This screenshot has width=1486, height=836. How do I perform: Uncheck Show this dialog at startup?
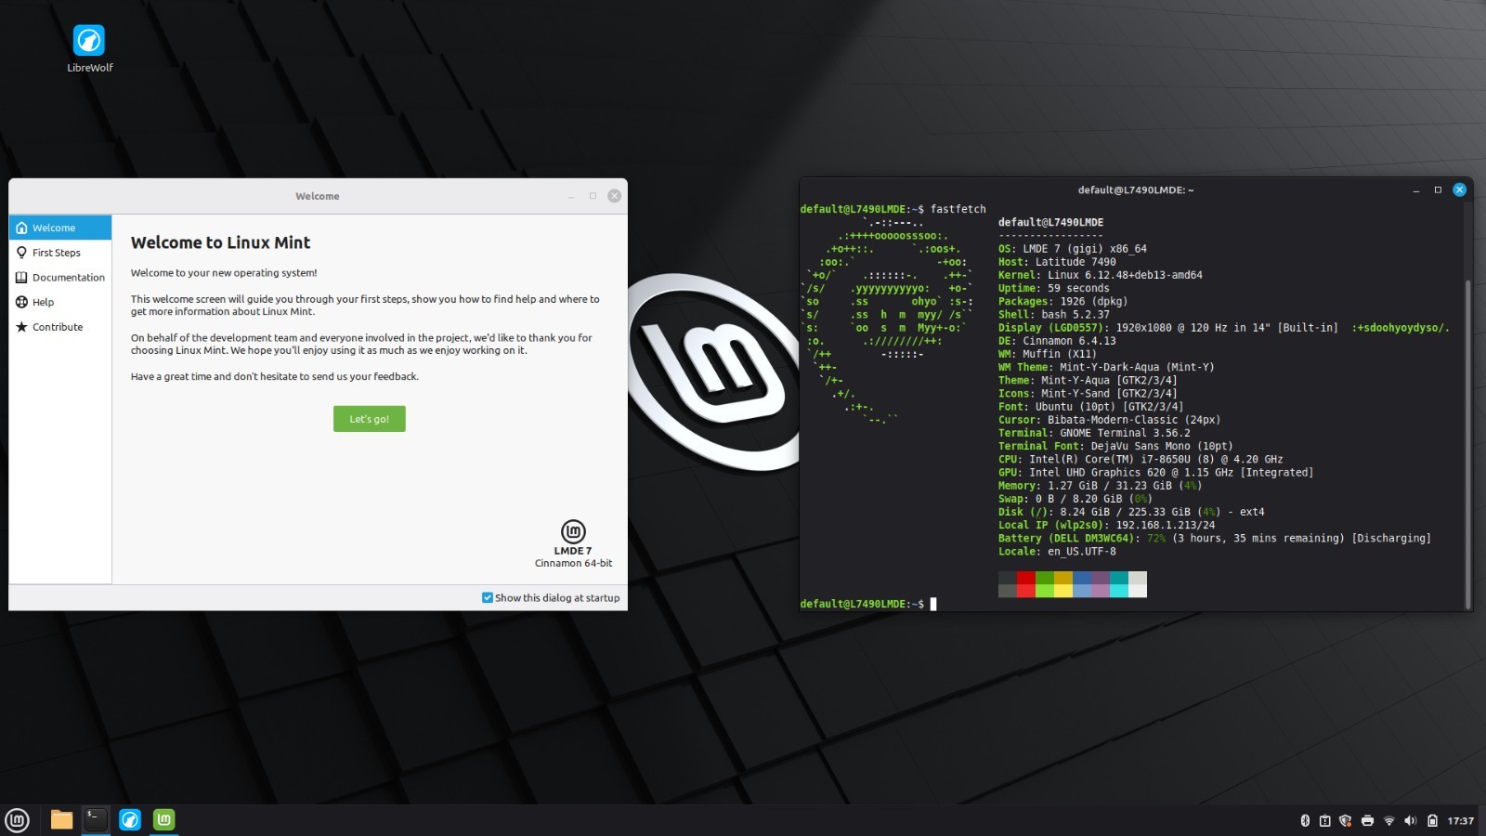(488, 597)
